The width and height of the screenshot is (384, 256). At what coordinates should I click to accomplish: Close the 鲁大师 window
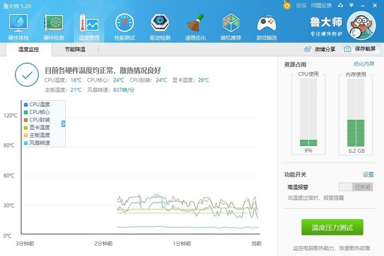[x=375, y=5]
